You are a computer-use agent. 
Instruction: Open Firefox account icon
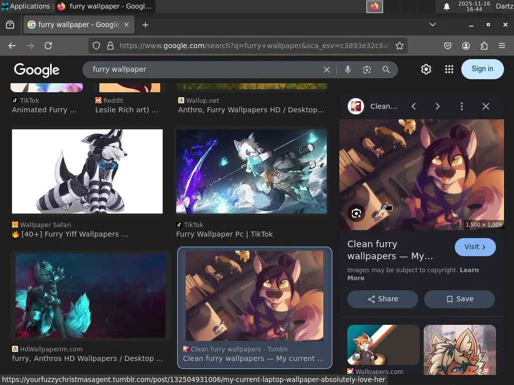(x=466, y=46)
